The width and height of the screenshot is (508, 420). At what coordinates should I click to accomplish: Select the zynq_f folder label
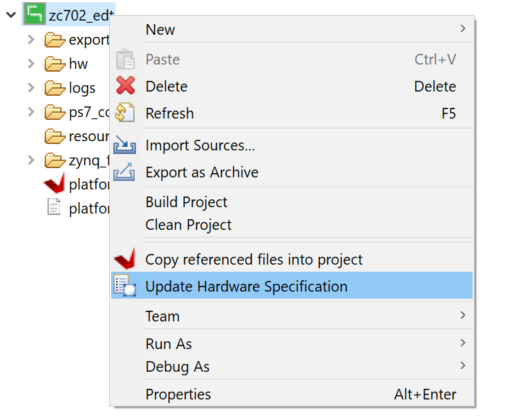89,160
